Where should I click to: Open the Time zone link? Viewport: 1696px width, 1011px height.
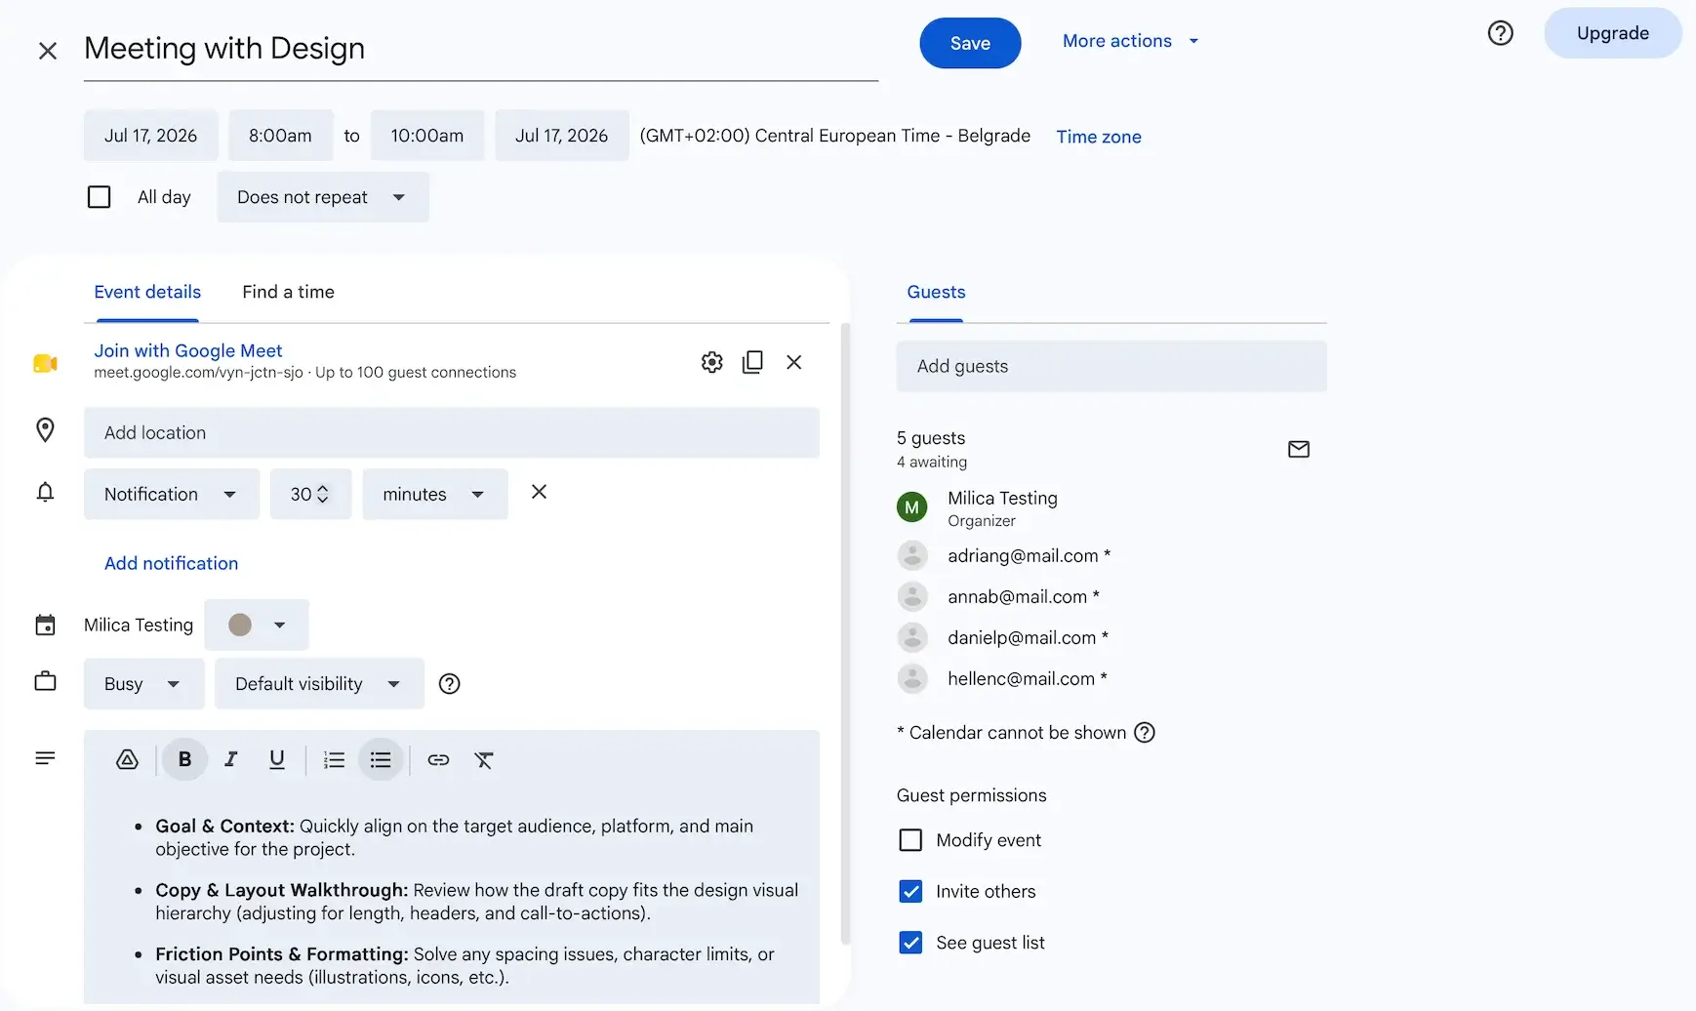[1099, 137]
